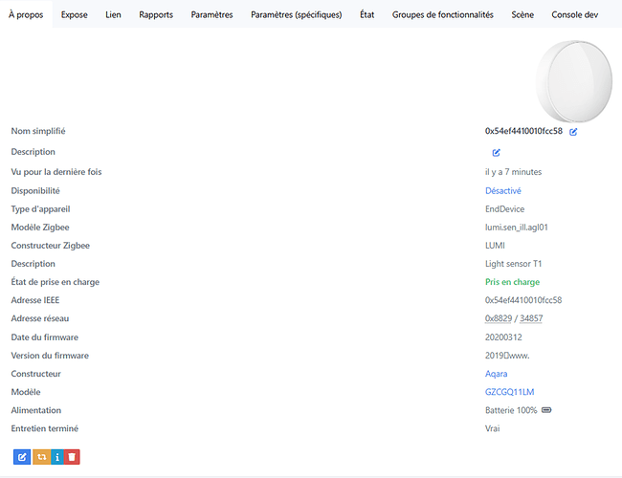The width and height of the screenshot is (622, 478).
Task: Open the Aqara manufacturer link
Action: tap(496, 374)
